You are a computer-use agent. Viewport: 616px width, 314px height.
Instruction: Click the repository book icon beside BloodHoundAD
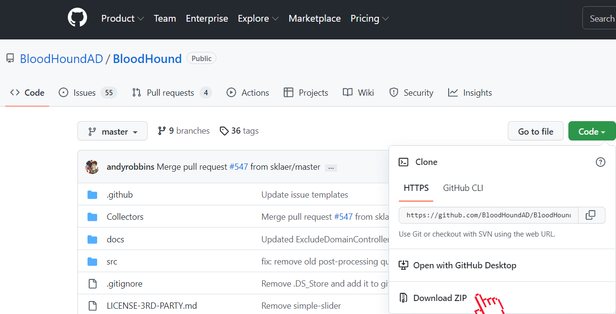pos(10,59)
